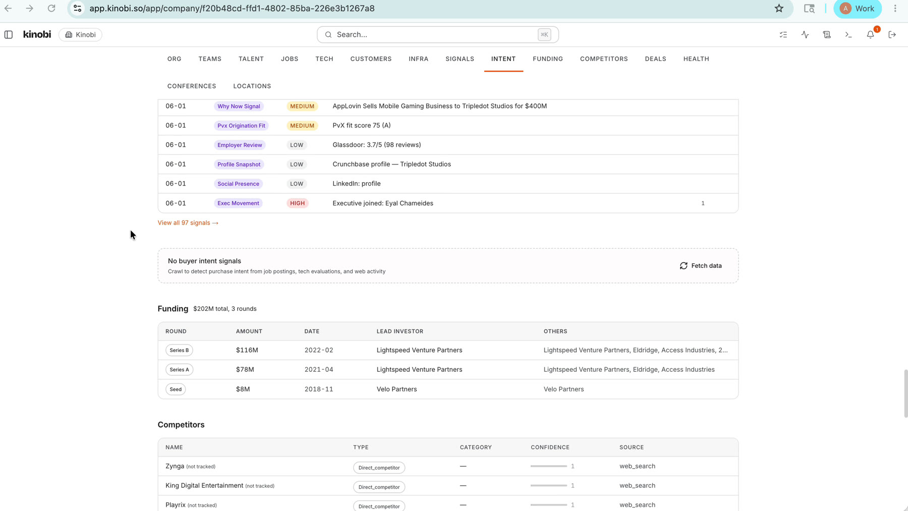Select the SIGNALS tab
Image resolution: width=908 pixels, height=511 pixels.
click(x=460, y=59)
